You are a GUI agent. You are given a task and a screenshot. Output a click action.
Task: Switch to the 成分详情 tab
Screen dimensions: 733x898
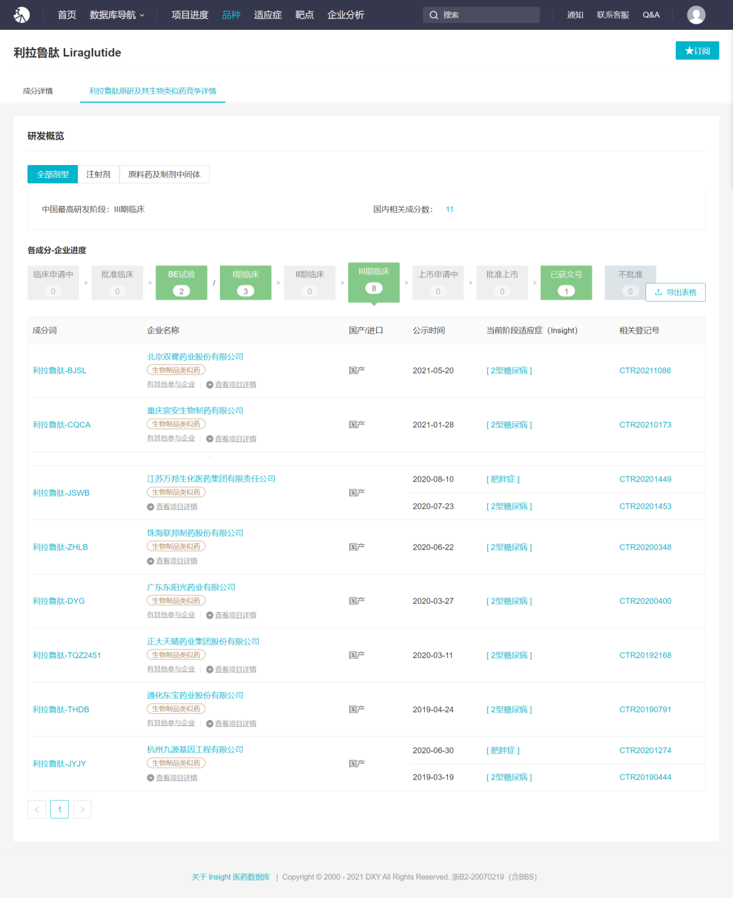(x=38, y=91)
